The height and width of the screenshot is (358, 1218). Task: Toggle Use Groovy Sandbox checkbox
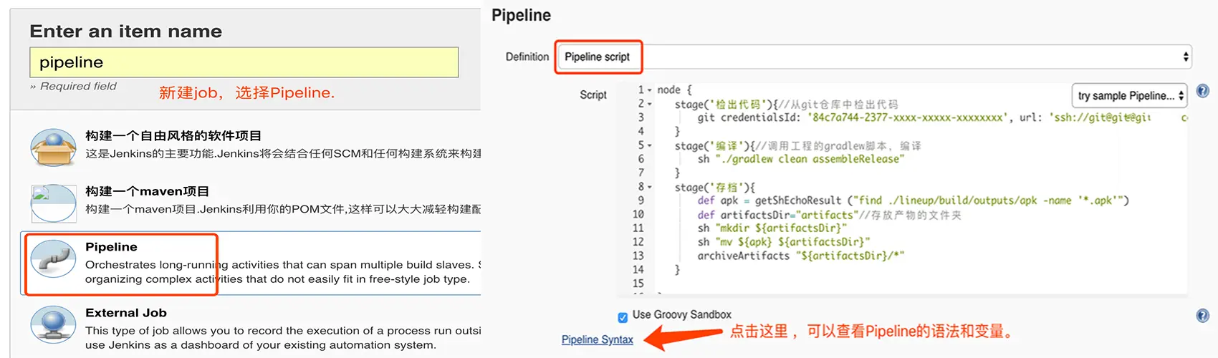click(x=623, y=317)
